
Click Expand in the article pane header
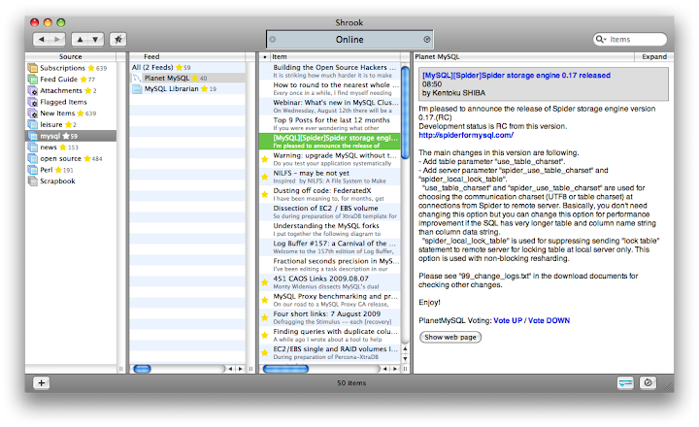tap(654, 57)
